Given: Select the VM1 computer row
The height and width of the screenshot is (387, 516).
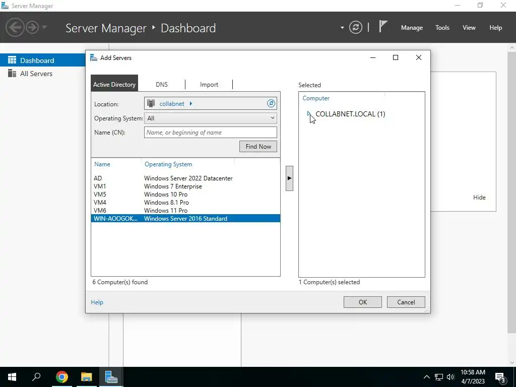Looking at the screenshot, I should pos(185,186).
